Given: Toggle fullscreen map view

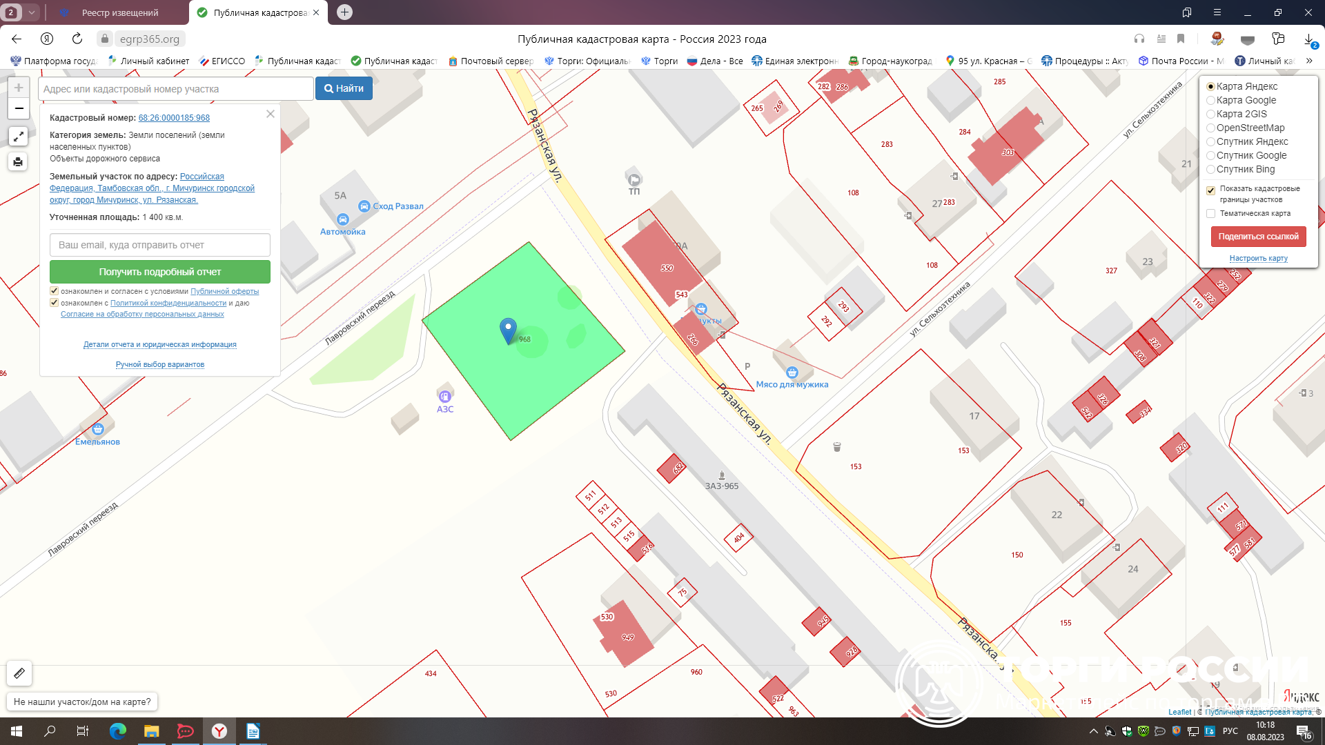Looking at the screenshot, I should tap(19, 137).
